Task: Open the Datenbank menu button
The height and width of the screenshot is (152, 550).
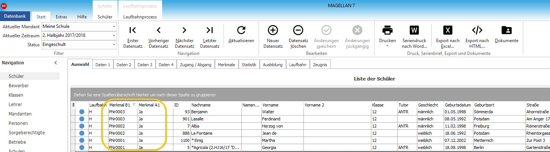Action: (x=15, y=16)
